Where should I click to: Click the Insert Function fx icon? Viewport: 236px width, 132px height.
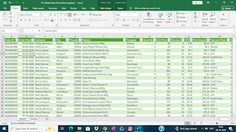pyautogui.click(x=39, y=31)
